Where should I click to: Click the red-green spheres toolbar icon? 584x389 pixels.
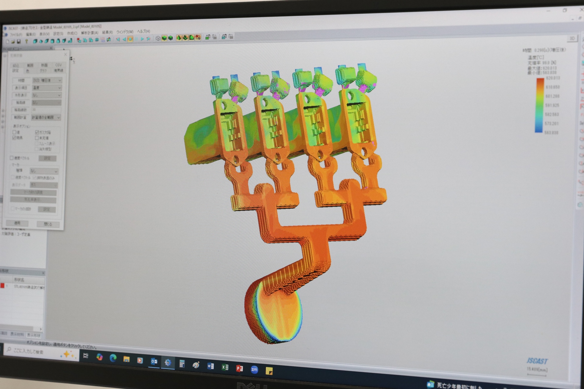pos(198,37)
